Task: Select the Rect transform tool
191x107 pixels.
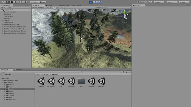Action: 20,2
